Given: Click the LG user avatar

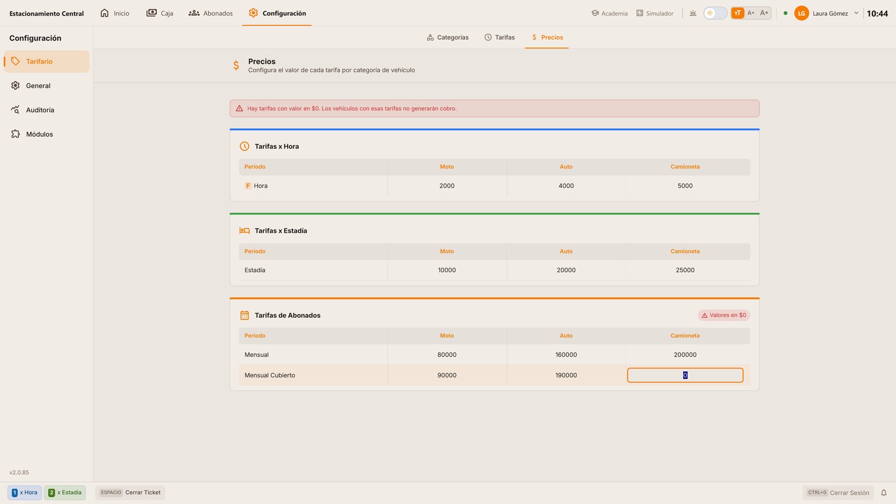Looking at the screenshot, I should coord(801,13).
